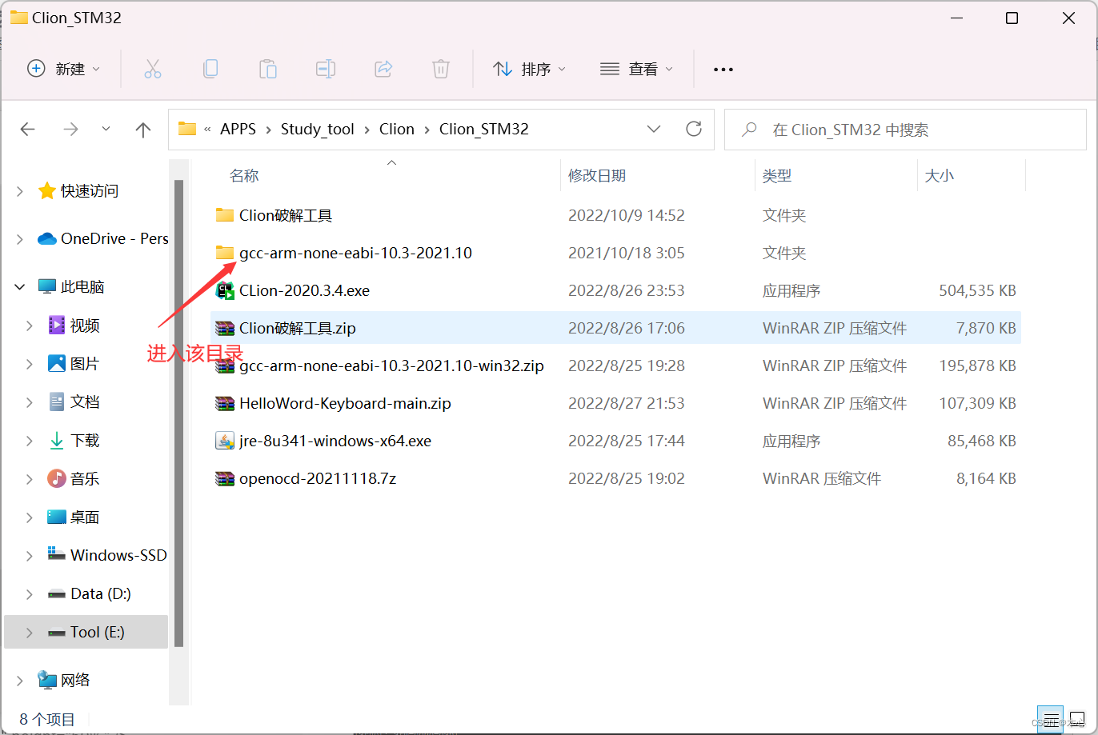This screenshot has height=735, width=1098.
Task: Click APPS in the address breadcrumb
Action: pos(238,129)
